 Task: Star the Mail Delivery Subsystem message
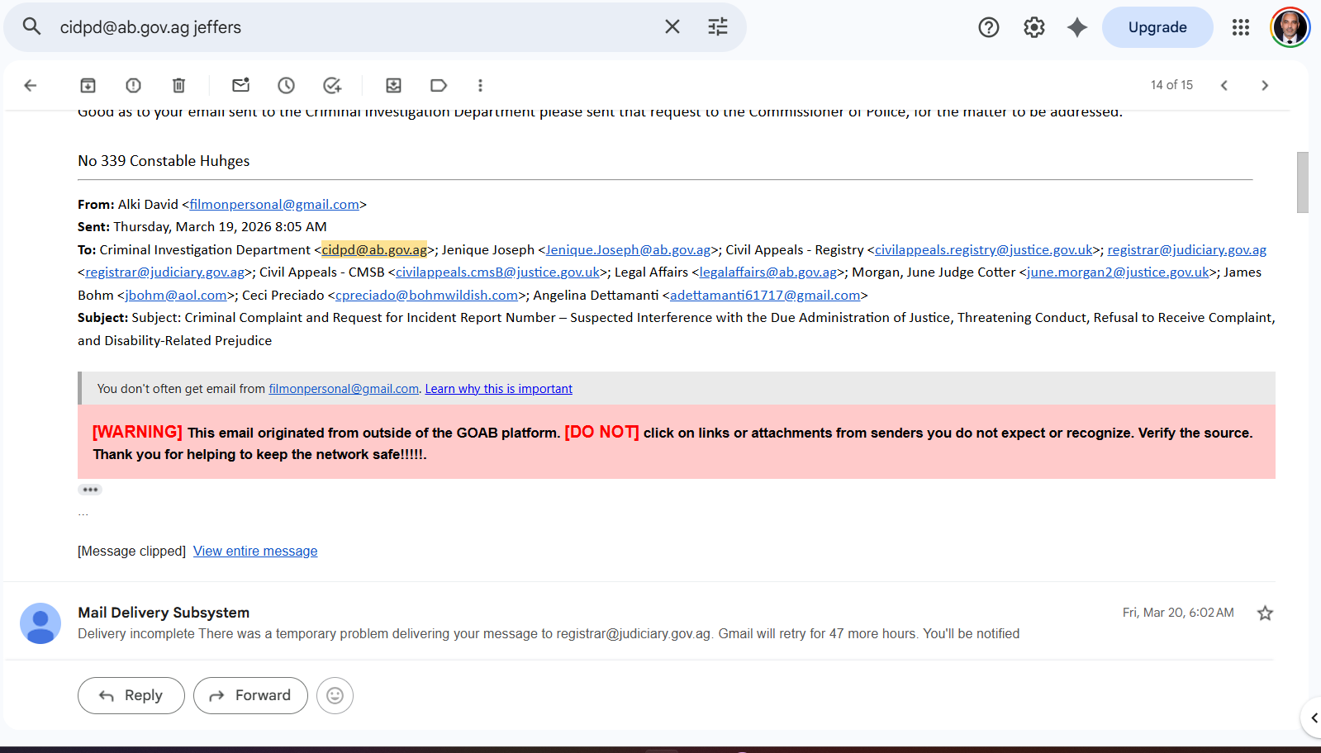tap(1264, 613)
